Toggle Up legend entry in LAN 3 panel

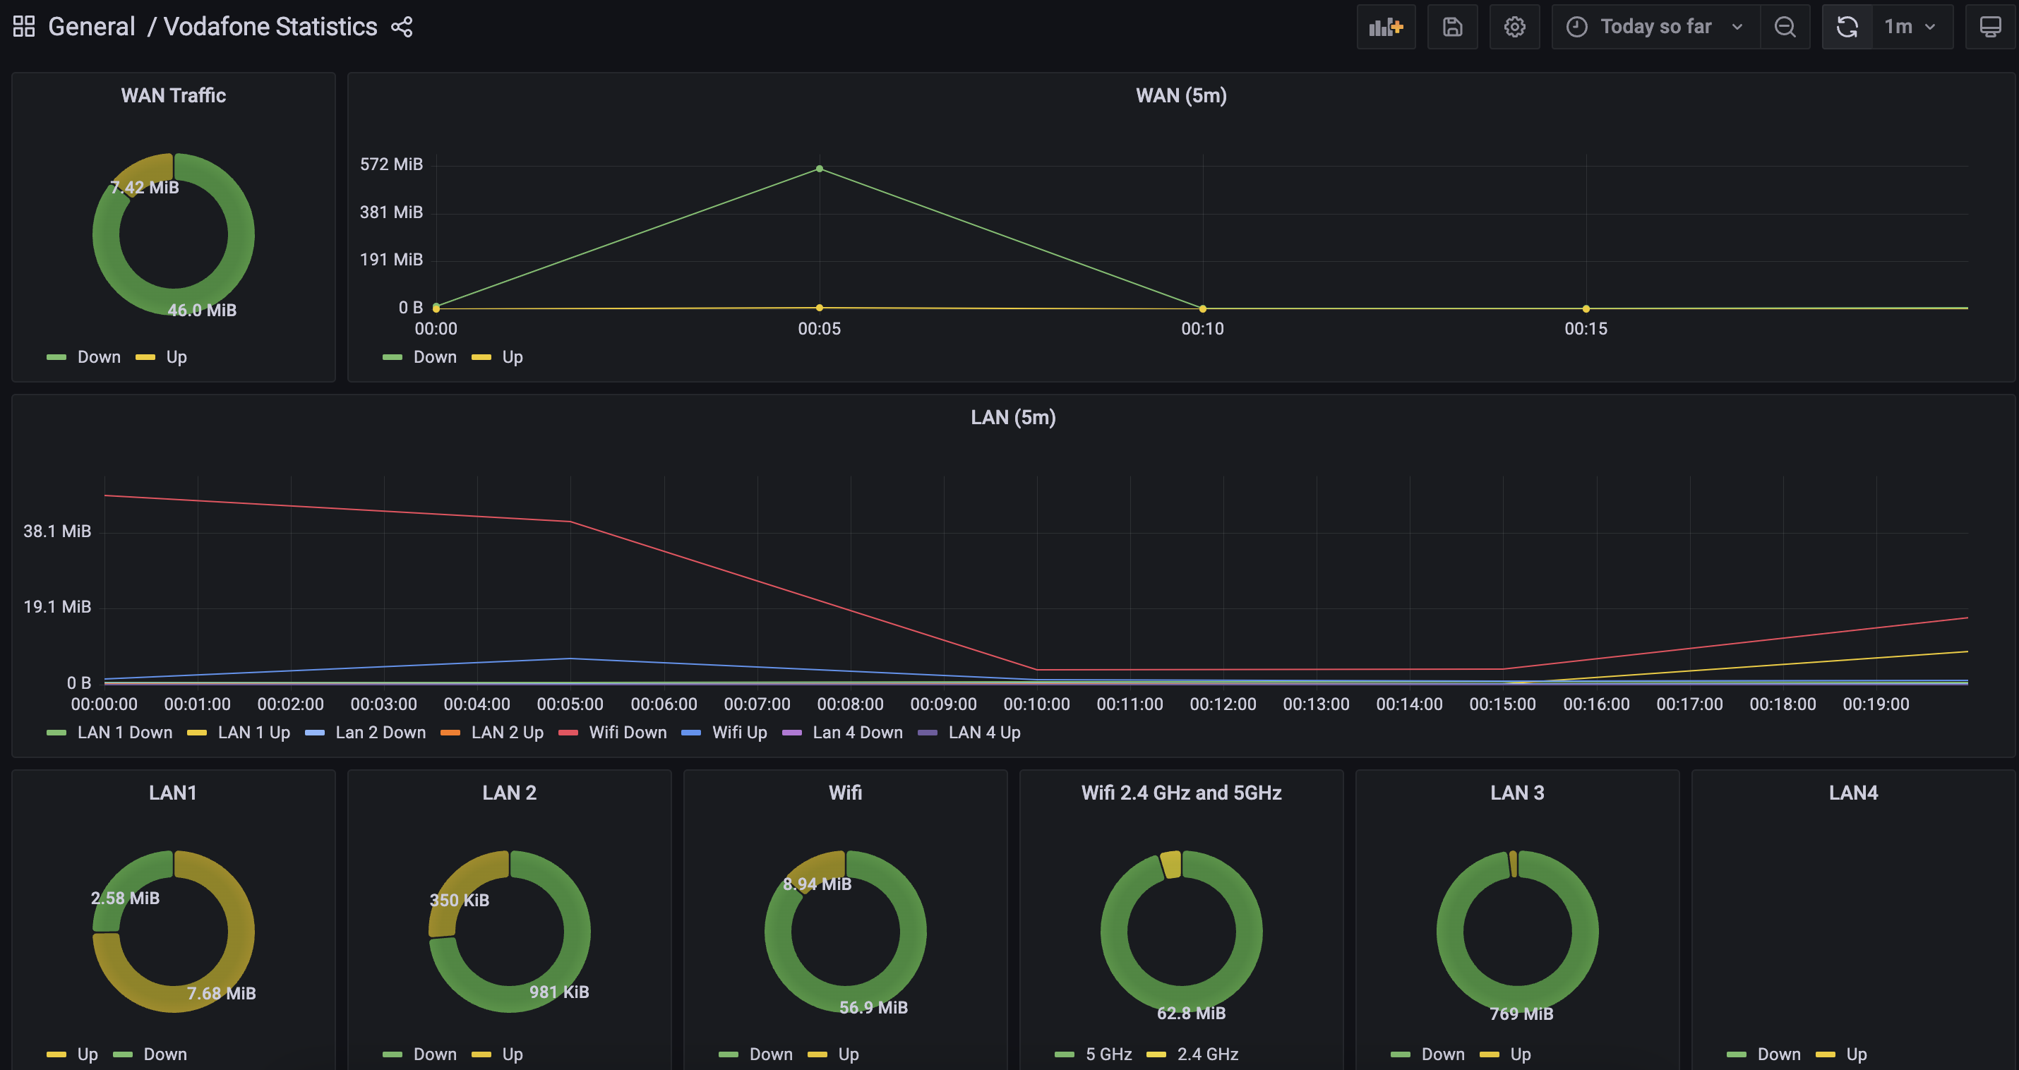pyautogui.click(x=1521, y=1054)
